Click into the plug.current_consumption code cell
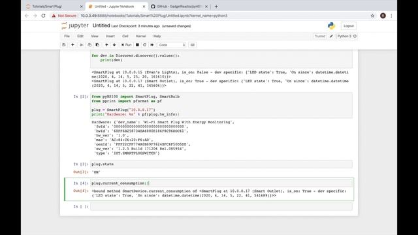418x235 pixels. [221, 183]
